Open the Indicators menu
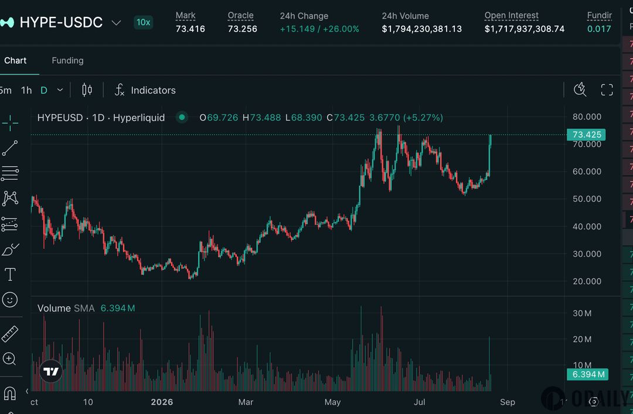 pyautogui.click(x=145, y=90)
